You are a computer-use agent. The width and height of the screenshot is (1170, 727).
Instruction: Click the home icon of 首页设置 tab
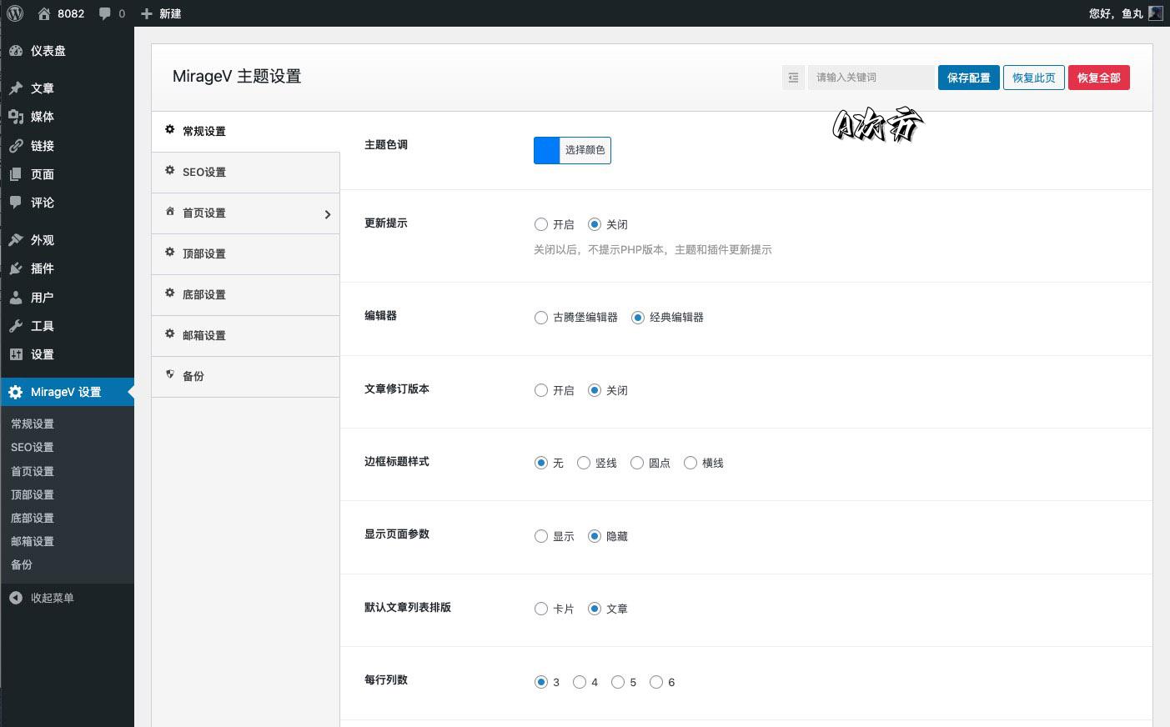click(169, 211)
